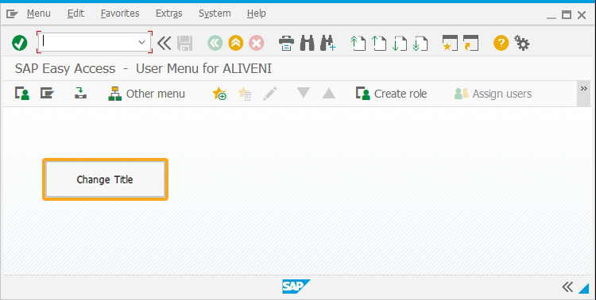Open the Favorites menu
596x300 pixels.
click(120, 13)
